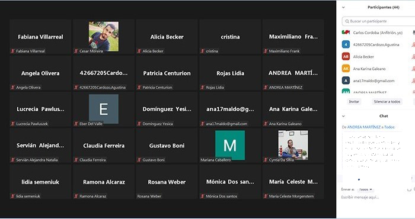Click muted mic icon on Alicia Becker tile

139,51
